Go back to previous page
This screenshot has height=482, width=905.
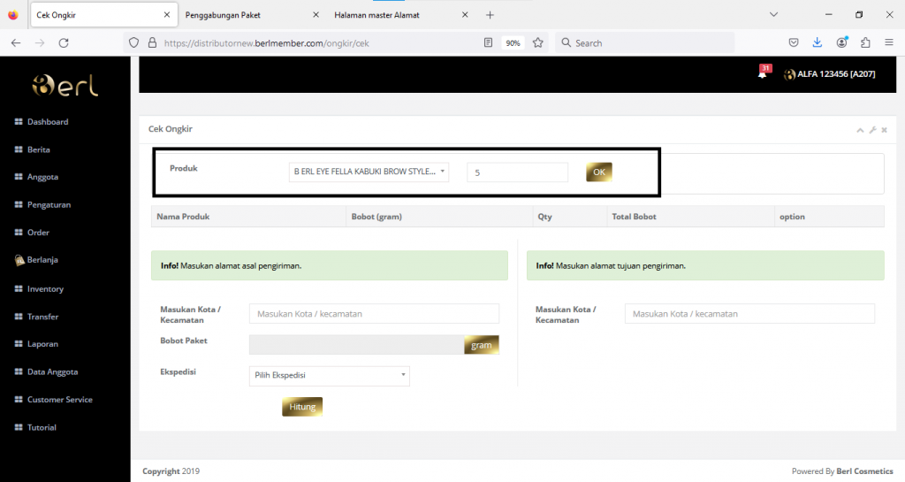click(x=16, y=42)
